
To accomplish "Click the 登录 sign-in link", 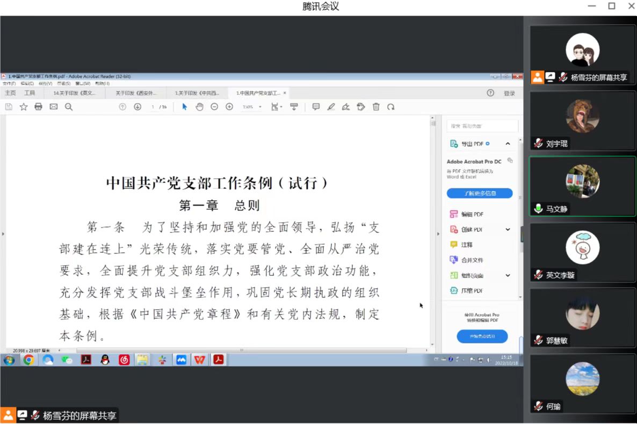I will pos(509,93).
